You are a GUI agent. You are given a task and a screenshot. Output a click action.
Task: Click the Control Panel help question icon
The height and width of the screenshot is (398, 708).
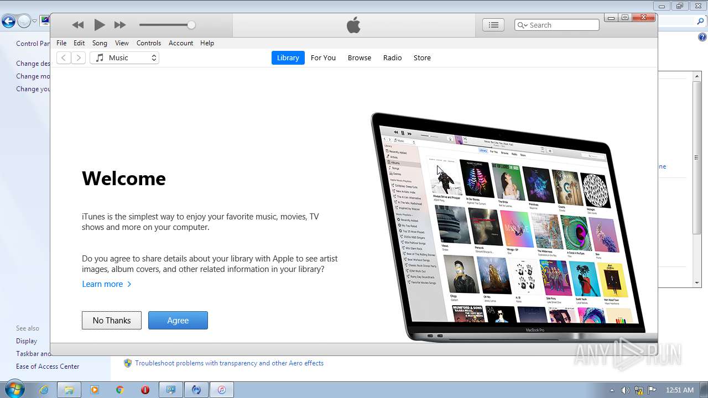tap(702, 37)
